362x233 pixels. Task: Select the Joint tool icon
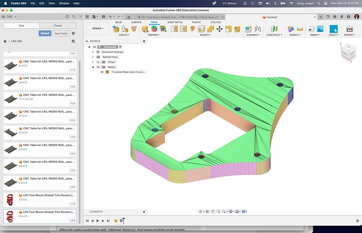click(258, 29)
